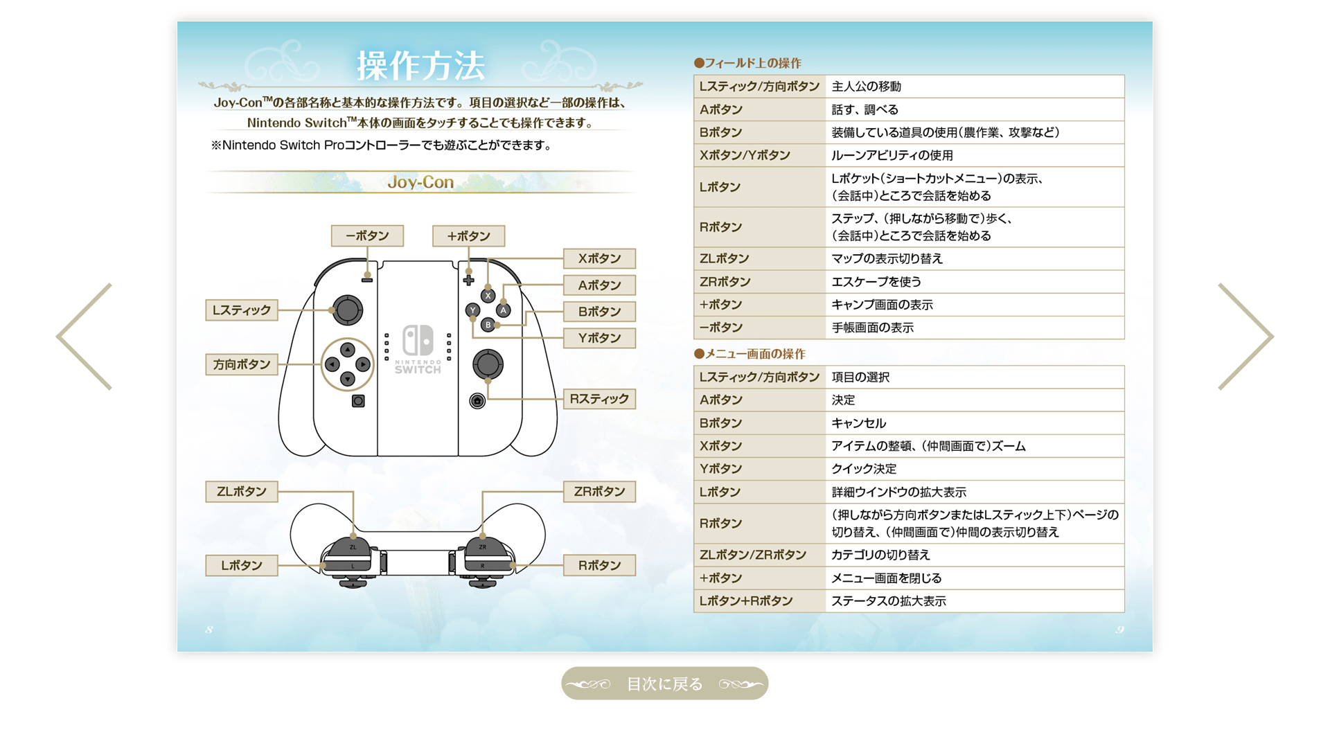Click the Rスティック label in diagram
Viewport: 1330px width, 748px height.
click(x=599, y=399)
